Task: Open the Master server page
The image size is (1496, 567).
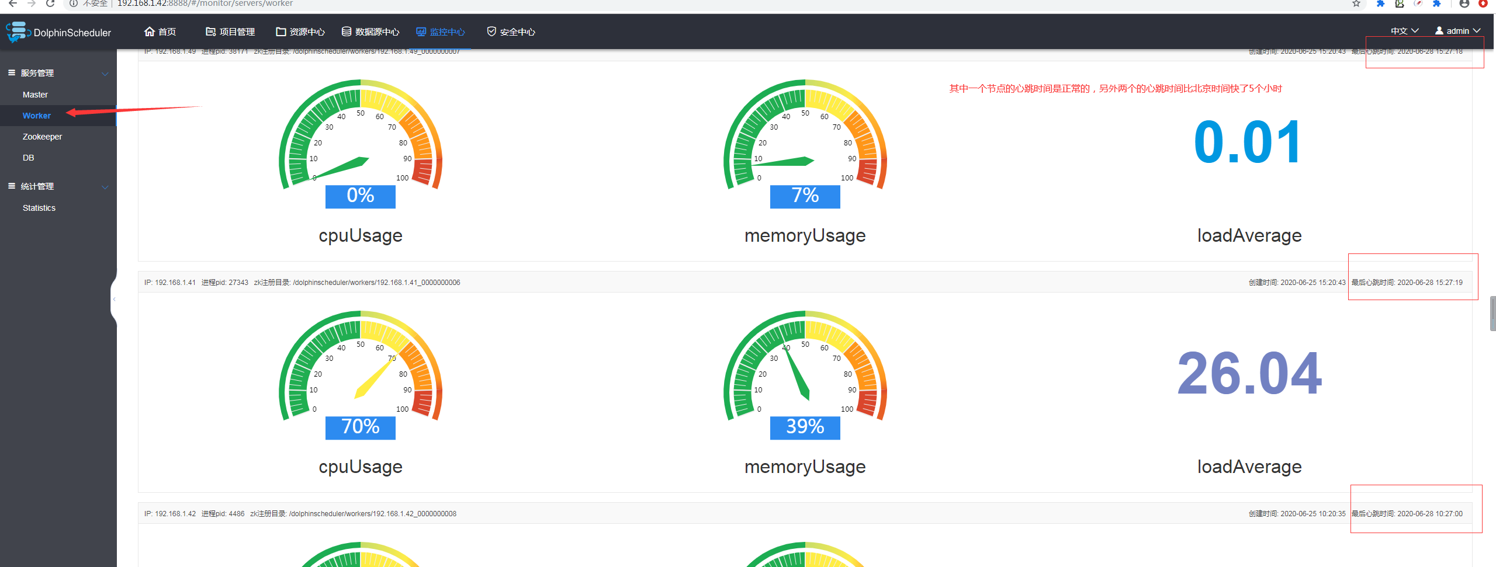Action: click(35, 95)
